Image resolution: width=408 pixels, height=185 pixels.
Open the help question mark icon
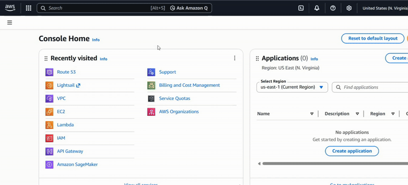pyautogui.click(x=333, y=8)
